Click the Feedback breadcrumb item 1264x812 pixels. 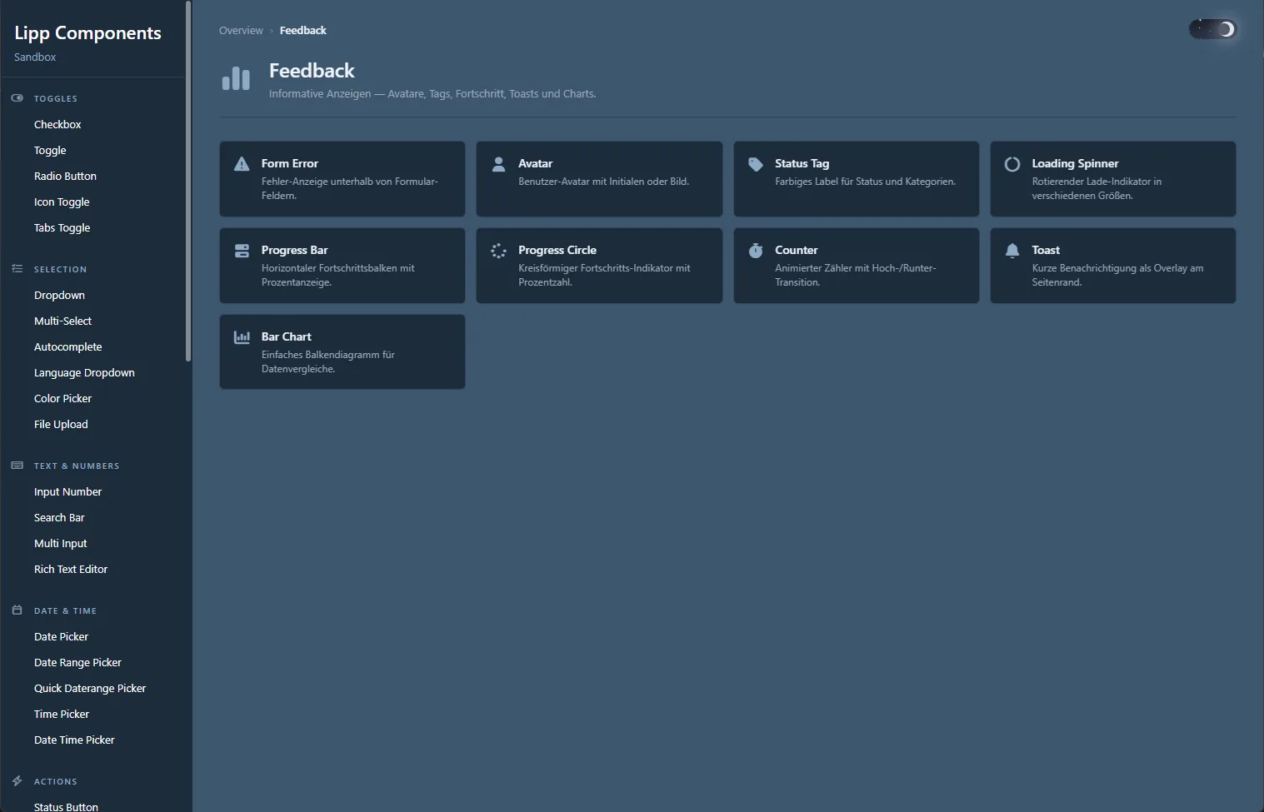303,30
